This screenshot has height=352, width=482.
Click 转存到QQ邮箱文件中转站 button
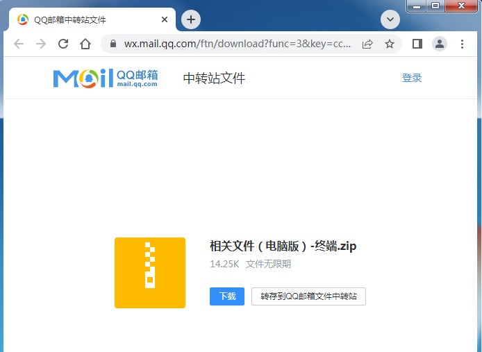308,296
